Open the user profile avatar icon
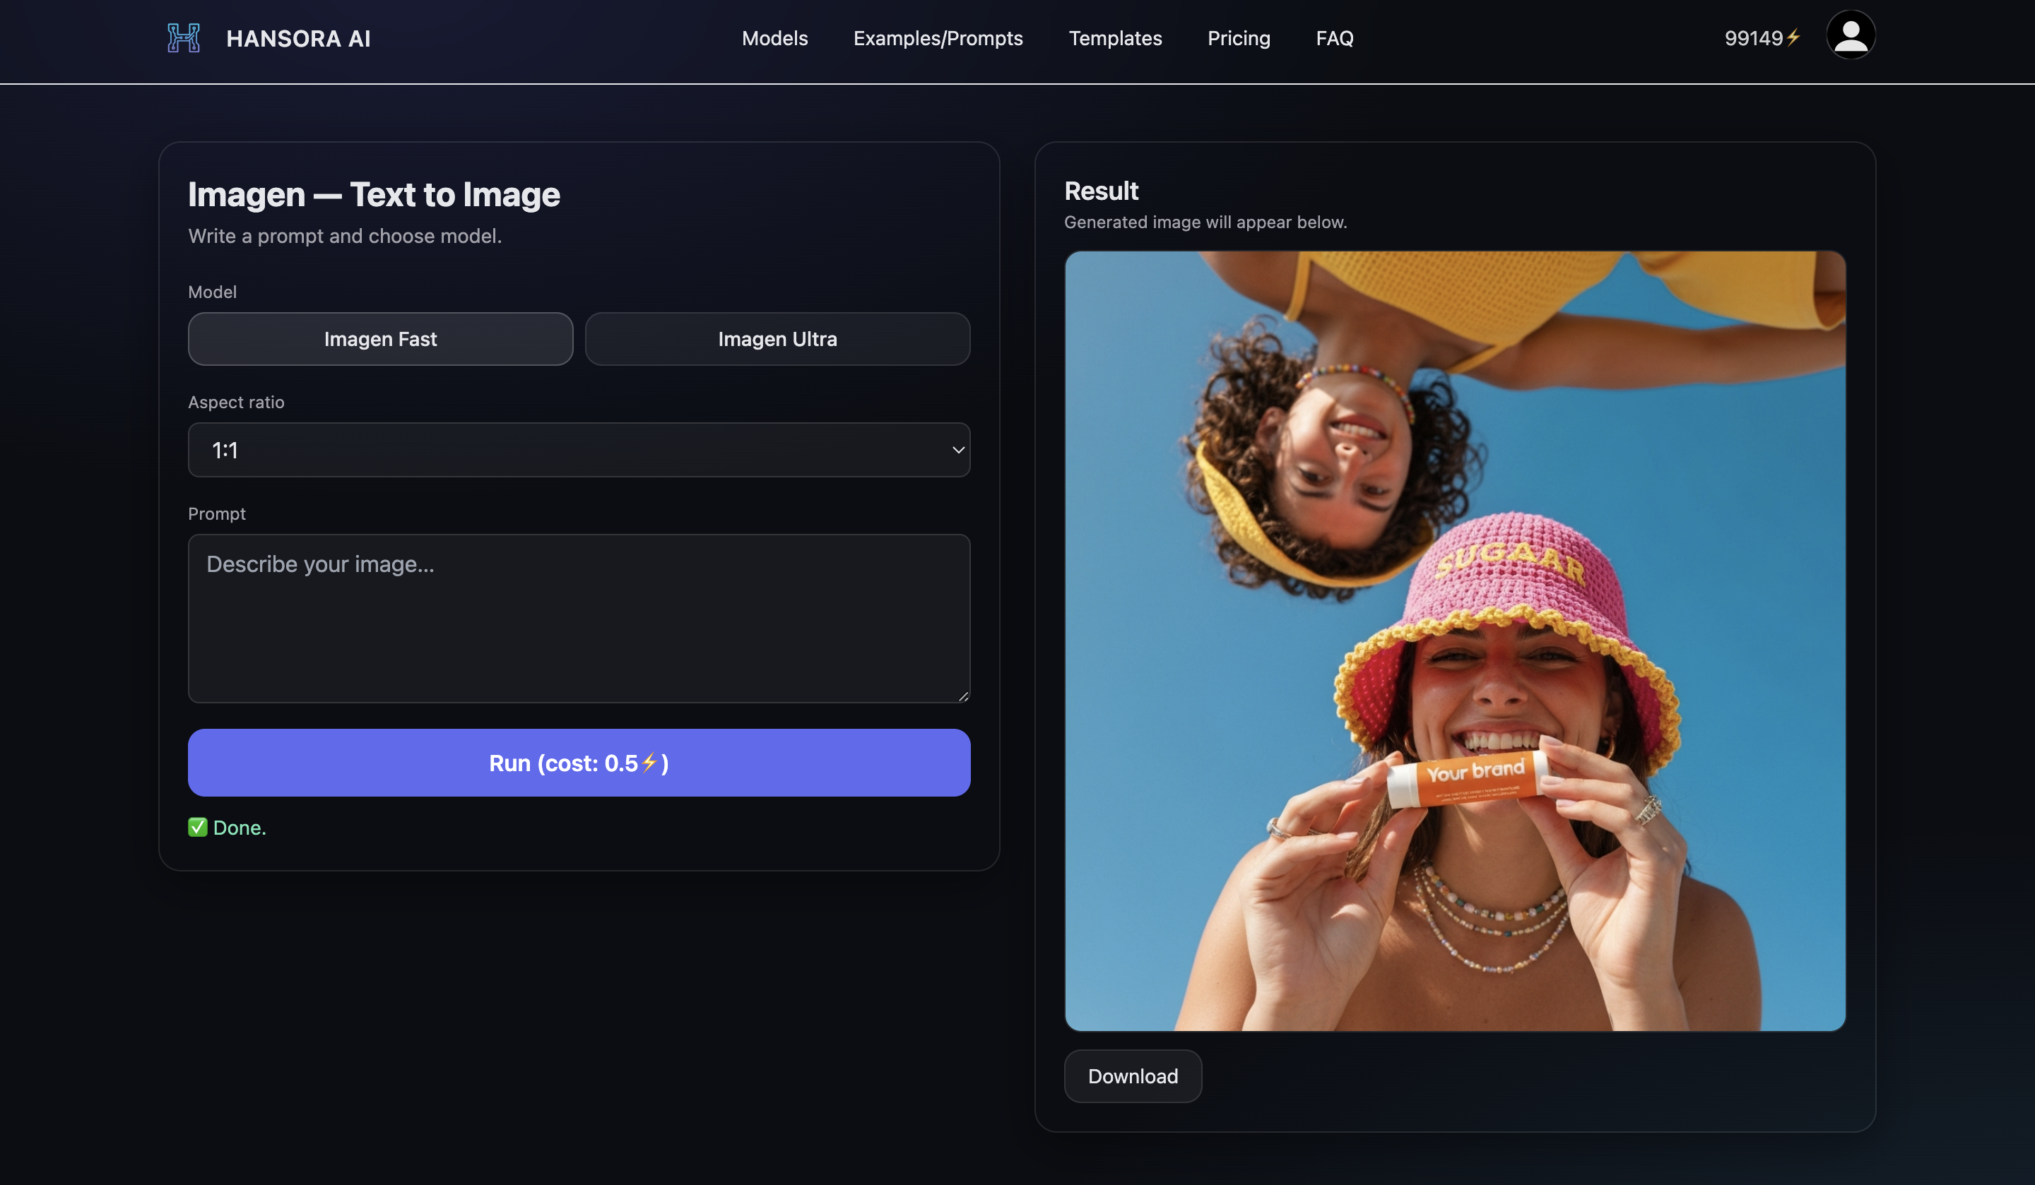This screenshot has height=1185, width=2035. click(x=1850, y=35)
